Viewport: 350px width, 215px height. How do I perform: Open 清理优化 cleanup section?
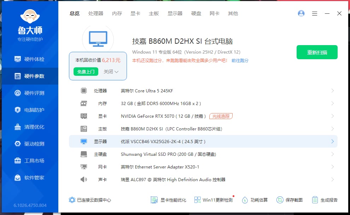pos(30,127)
